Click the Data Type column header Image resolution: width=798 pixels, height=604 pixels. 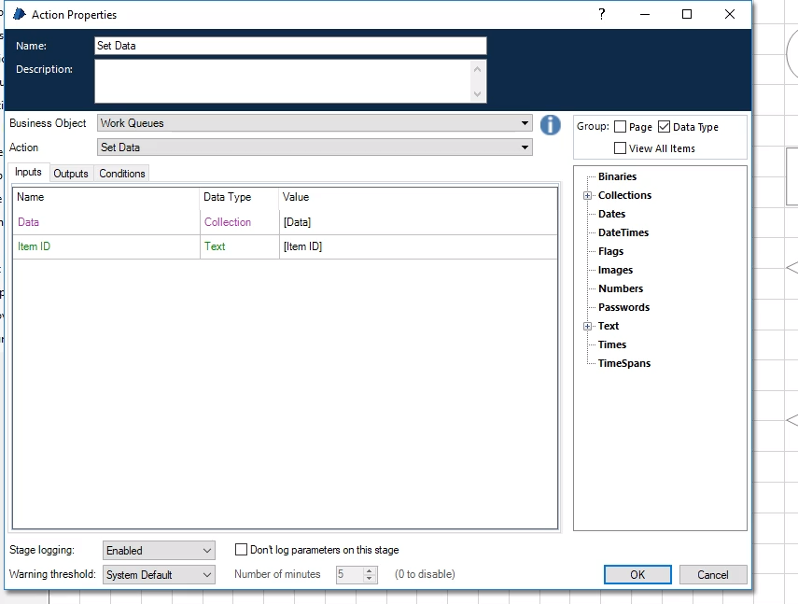click(239, 197)
